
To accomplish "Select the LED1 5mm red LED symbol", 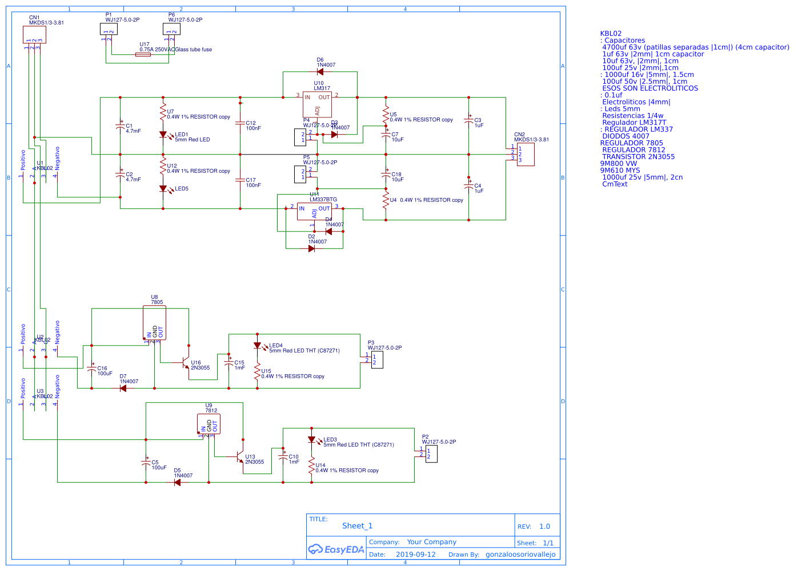I will pyautogui.click(x=163, y=135).
